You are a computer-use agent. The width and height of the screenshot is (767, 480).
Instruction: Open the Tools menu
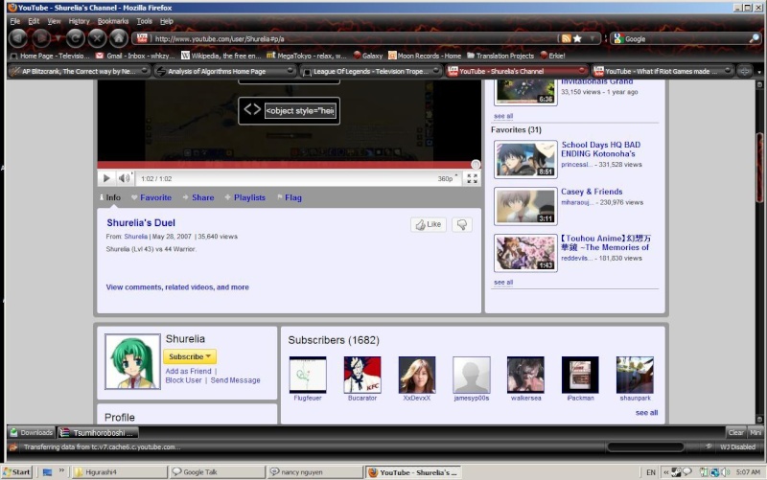[145, 21]
